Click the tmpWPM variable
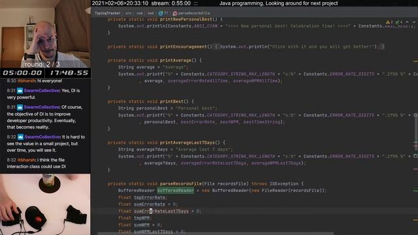Viewport: 418px width, 235px height. tap(142, 218)
